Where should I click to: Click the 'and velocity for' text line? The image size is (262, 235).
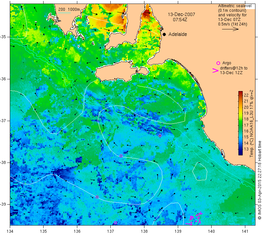click(x=233, y=15)
